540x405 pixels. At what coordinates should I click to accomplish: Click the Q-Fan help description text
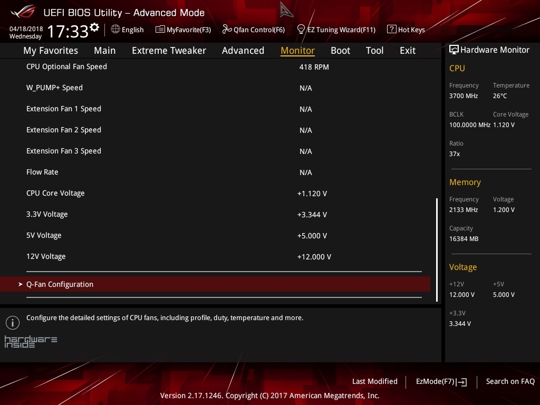(165, 318)
